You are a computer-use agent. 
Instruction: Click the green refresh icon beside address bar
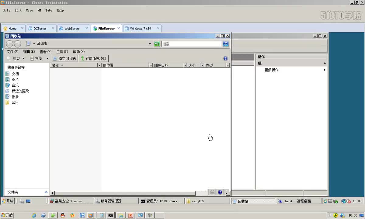pyautogui.click(x=157, y=44)
